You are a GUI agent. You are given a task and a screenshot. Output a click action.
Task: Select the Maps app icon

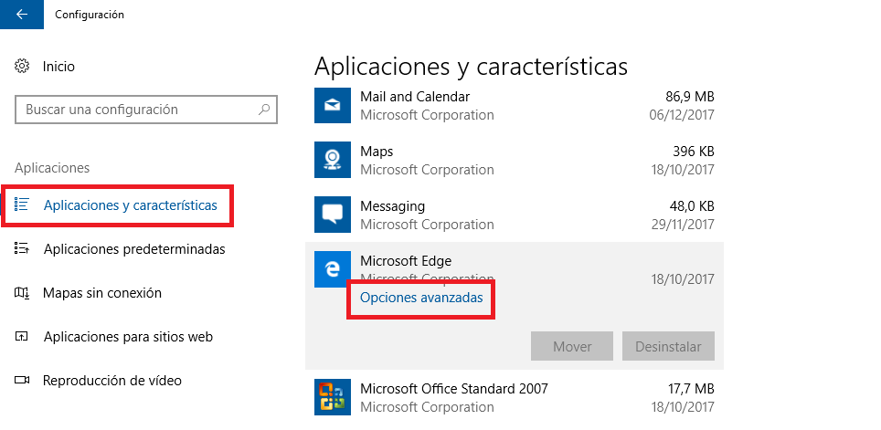332,160
